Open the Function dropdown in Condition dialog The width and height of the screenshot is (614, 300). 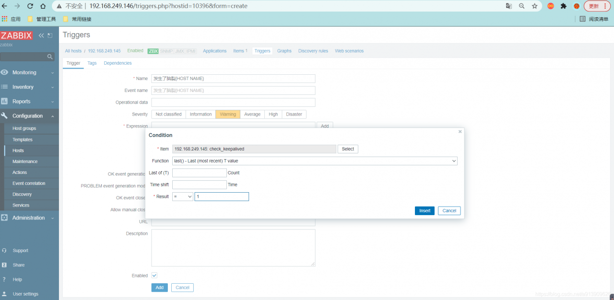pyautogui.click(x=315, y=161)
